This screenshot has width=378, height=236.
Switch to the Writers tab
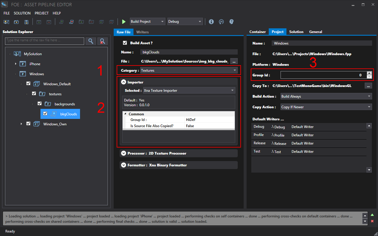[142, 32]
